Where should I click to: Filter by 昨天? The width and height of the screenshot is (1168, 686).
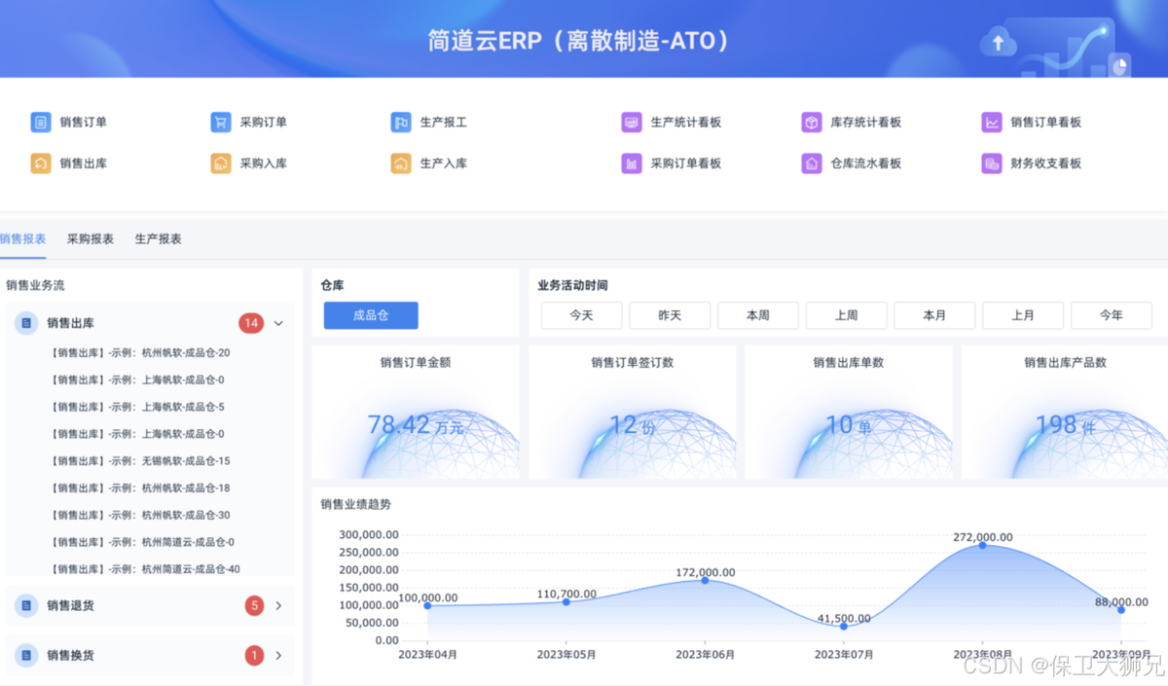670,315
